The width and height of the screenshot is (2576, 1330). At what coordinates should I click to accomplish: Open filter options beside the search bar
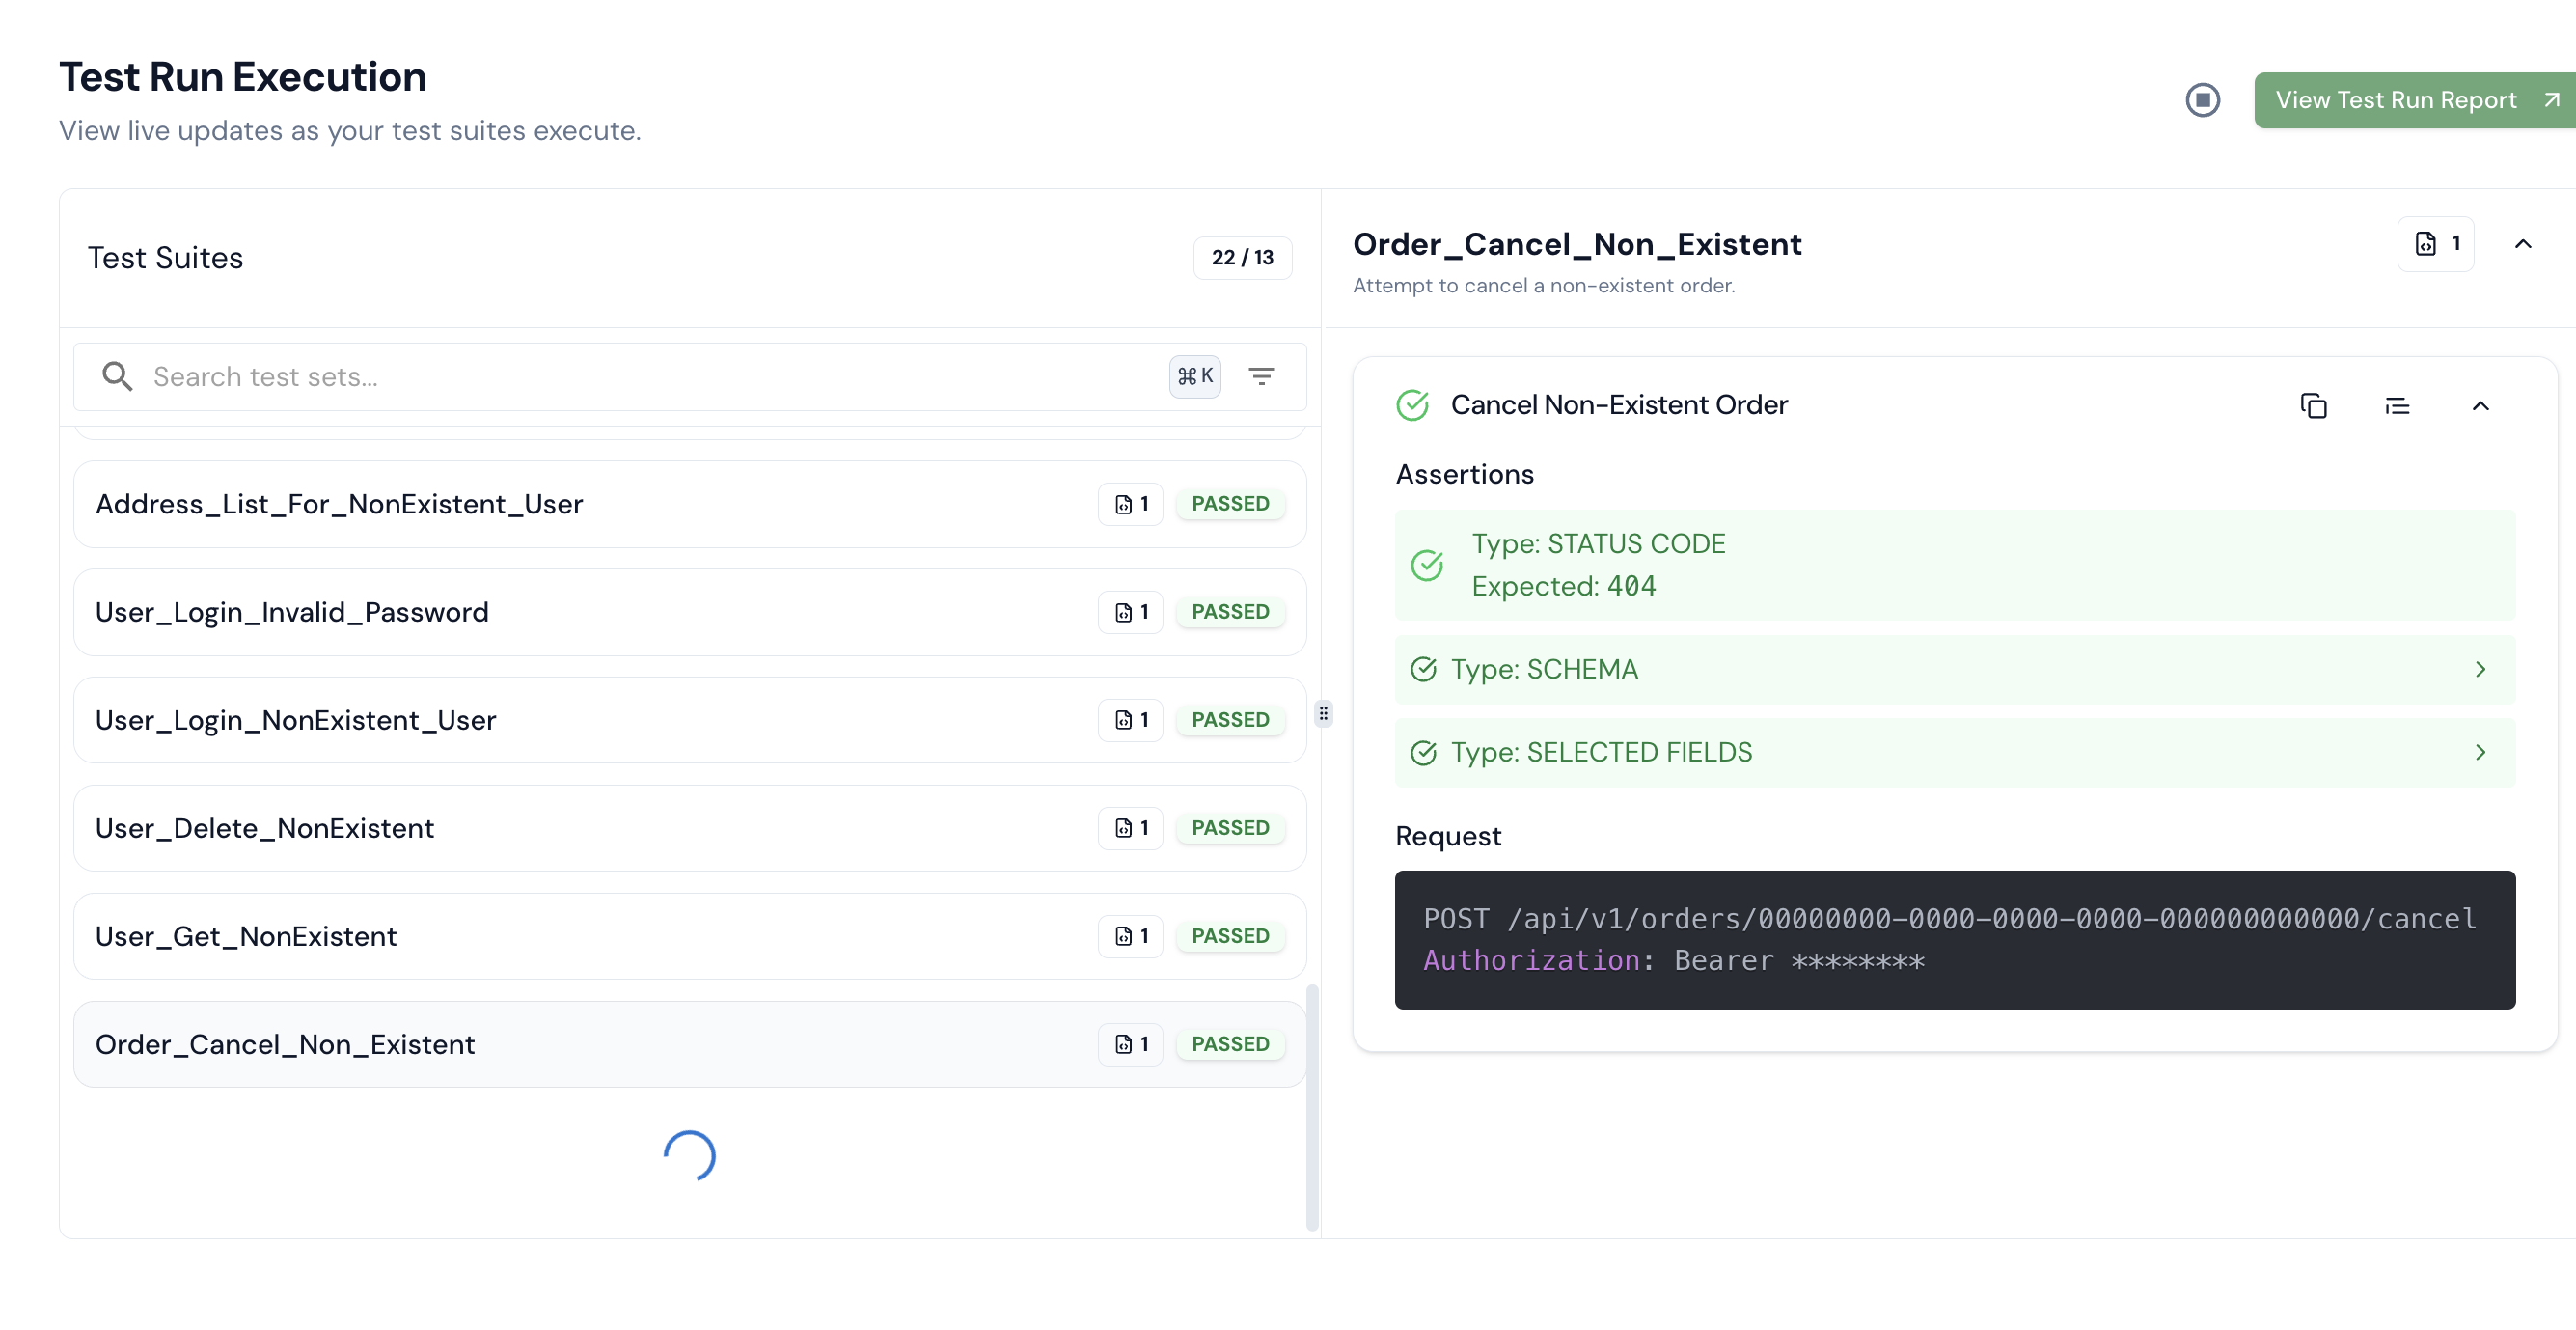1263,375
